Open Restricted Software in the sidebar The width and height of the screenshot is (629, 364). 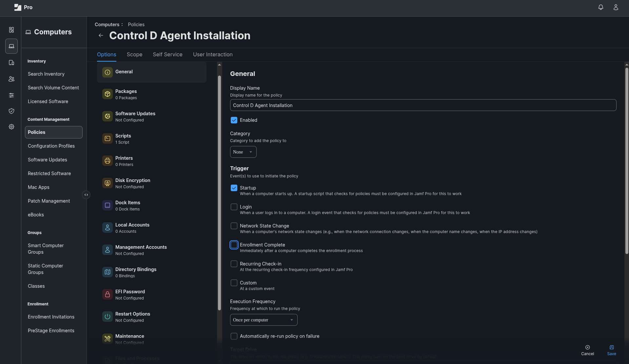point(49,173)
